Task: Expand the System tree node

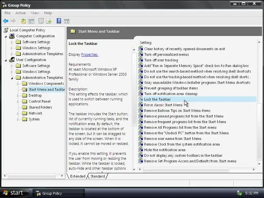Action: pos(18,119)
